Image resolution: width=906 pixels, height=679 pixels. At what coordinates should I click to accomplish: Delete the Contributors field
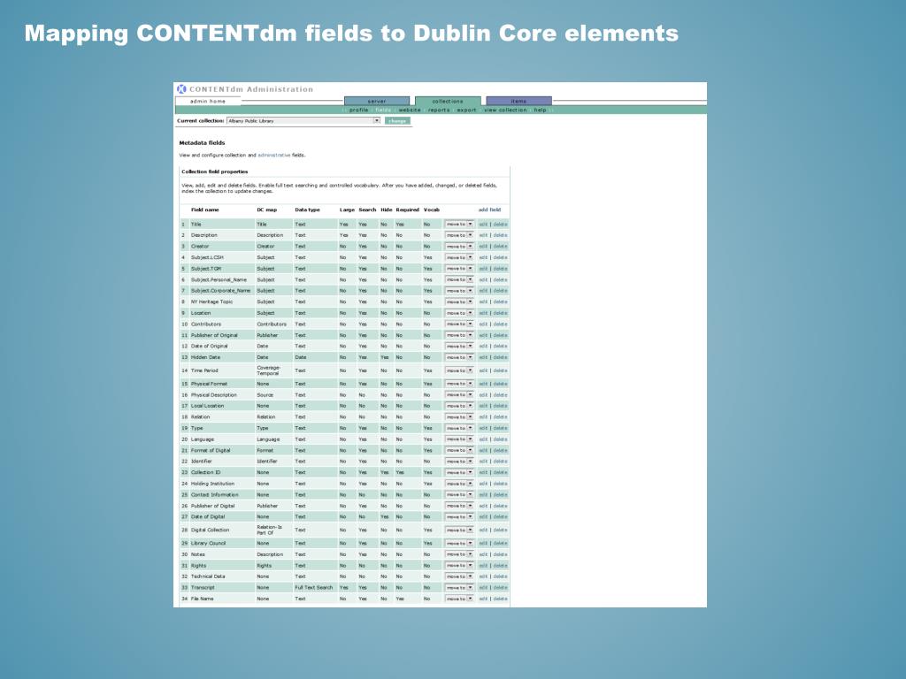coord(501,324)
